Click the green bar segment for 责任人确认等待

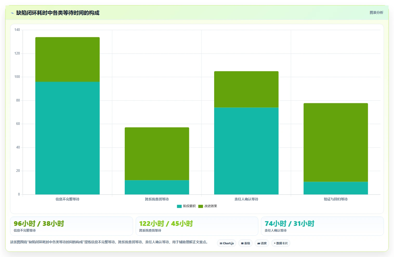click(x=246, y=89)
